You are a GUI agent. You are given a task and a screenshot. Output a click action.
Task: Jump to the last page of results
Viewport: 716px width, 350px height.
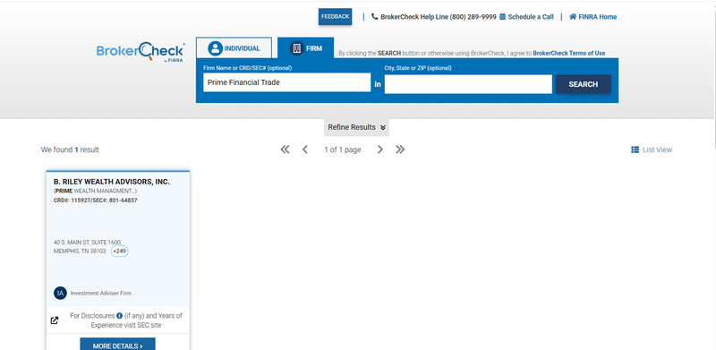(x=400, y=149)
